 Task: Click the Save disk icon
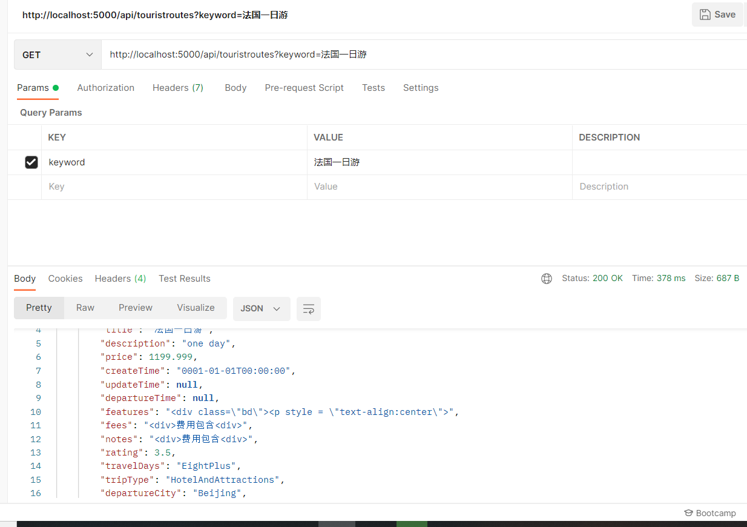705,15
